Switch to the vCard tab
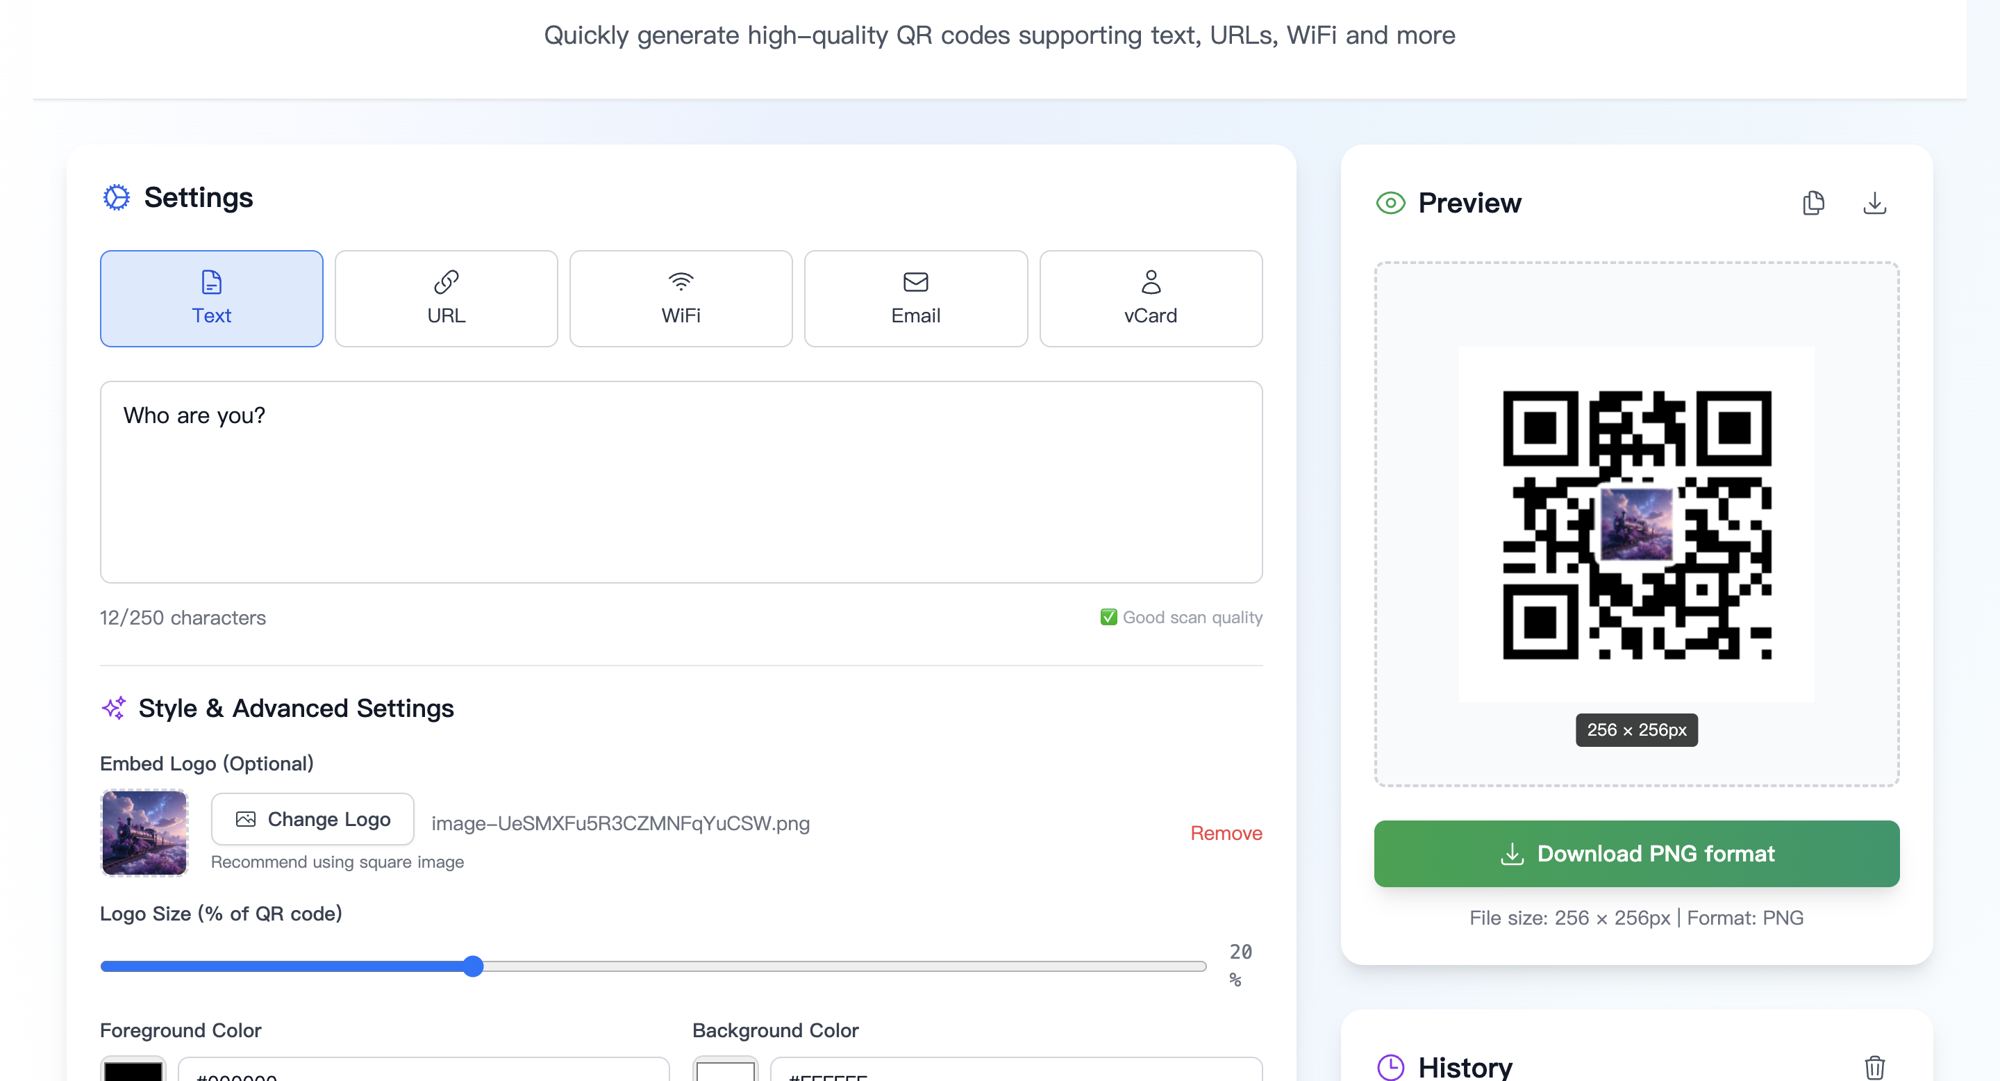 tap(1151, 298)
